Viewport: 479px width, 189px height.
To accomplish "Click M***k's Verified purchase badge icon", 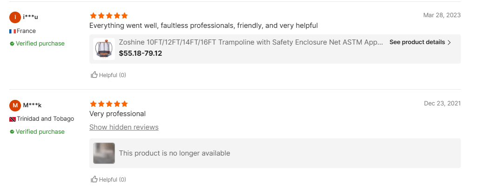I will (x=12, y=132).
